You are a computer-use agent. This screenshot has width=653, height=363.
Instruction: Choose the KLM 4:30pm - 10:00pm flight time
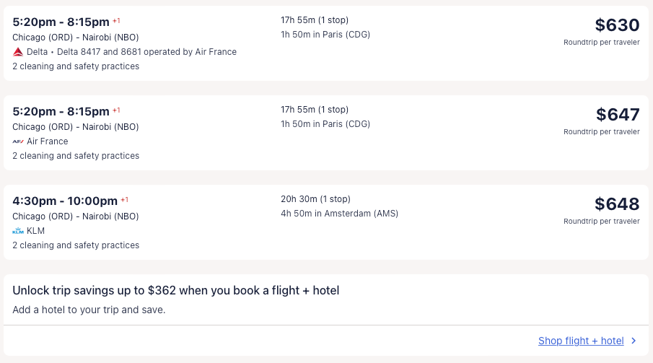[64, 201]
